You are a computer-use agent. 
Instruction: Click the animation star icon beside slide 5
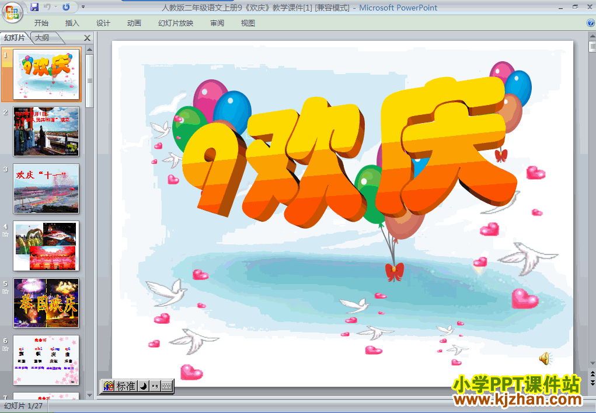pyautogui.click(x=5, y=292)
